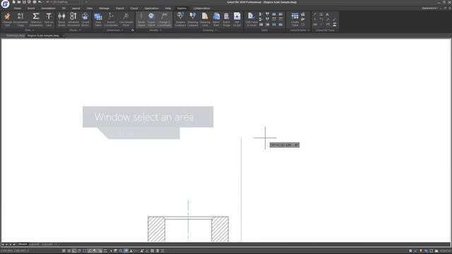Open the settings gear in status bar right
452x254 pixels.
tap(410, 251)
